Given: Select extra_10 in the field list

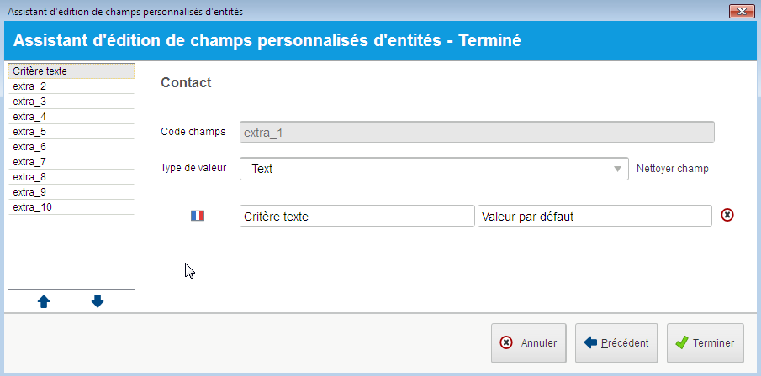Looking at the screenshot, I should [x=71, y=207].
